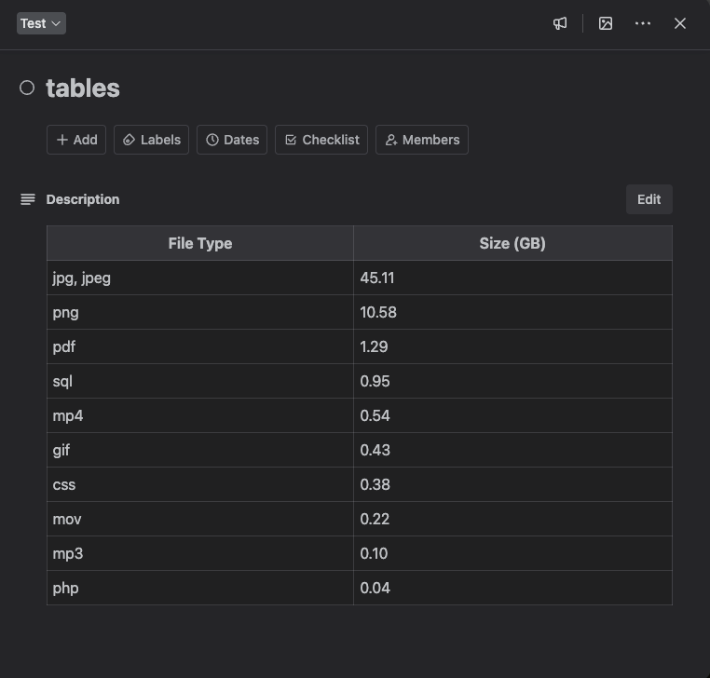Edit the card description

649,199
